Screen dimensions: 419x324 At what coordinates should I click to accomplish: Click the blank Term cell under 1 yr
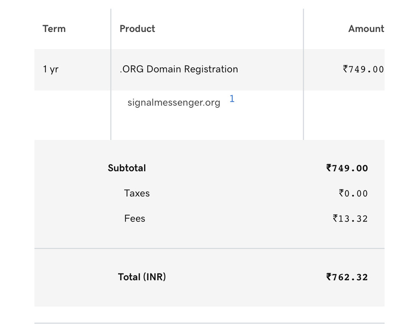[72, 115]
